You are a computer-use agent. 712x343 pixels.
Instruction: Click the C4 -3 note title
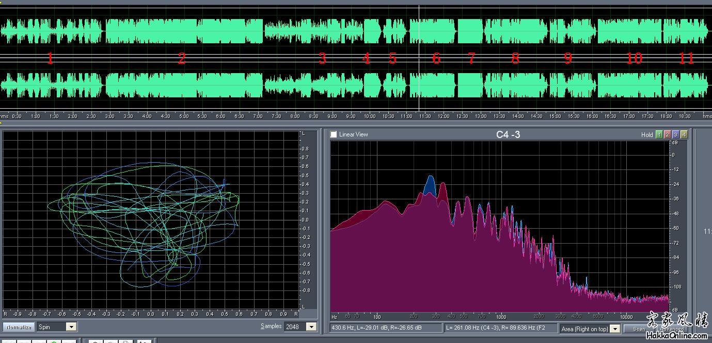(x=508, y=135)
